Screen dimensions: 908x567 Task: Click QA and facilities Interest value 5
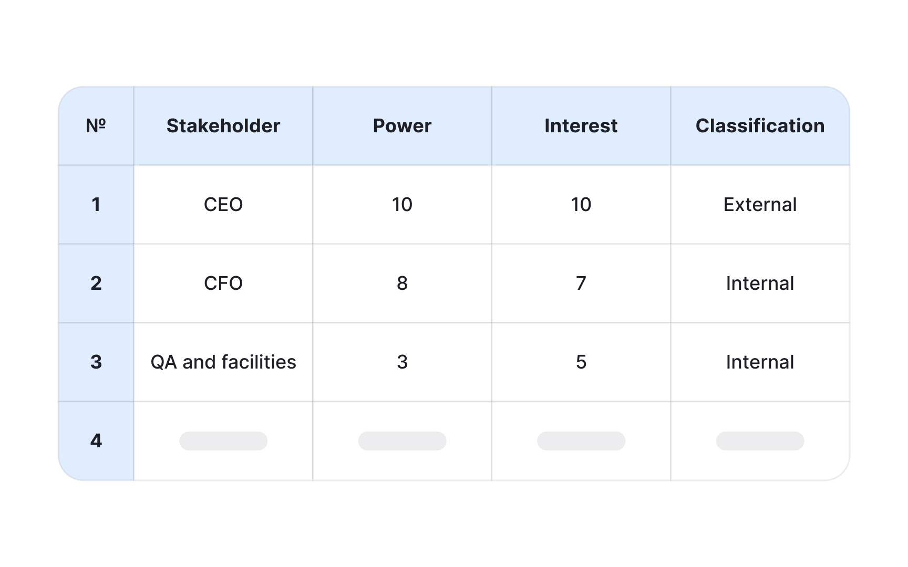tap(581, 362)
